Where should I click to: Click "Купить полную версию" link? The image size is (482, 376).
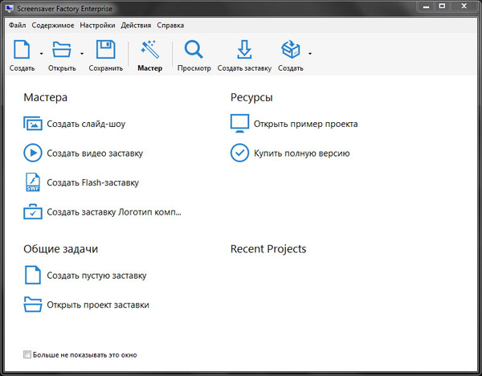click(x=301, y=153)
